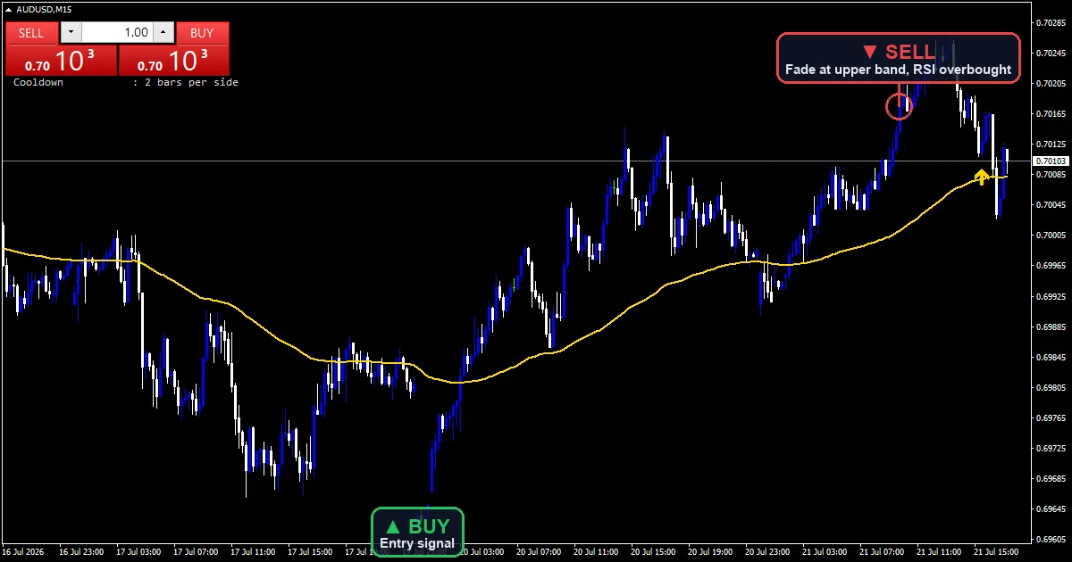This screenshot has width=1072, height=562.
Task: Click the current price label 0.70103
Action: (1051, 161)
